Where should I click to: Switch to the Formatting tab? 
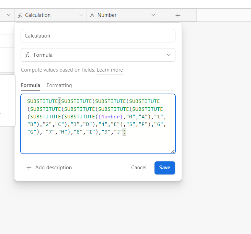coord(59,85)
